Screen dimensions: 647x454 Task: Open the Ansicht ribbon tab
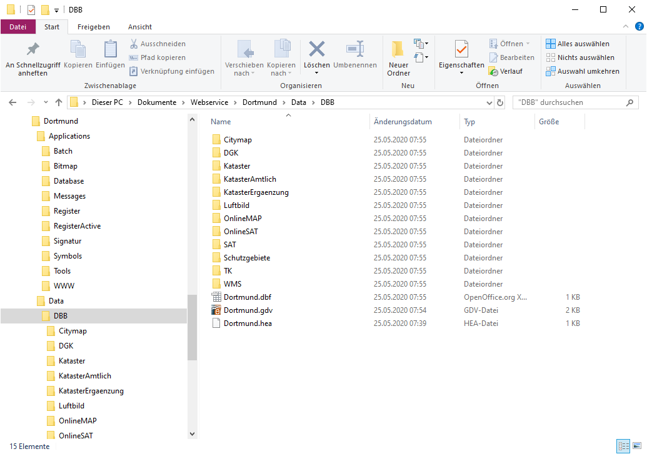[x=140, y=27]
